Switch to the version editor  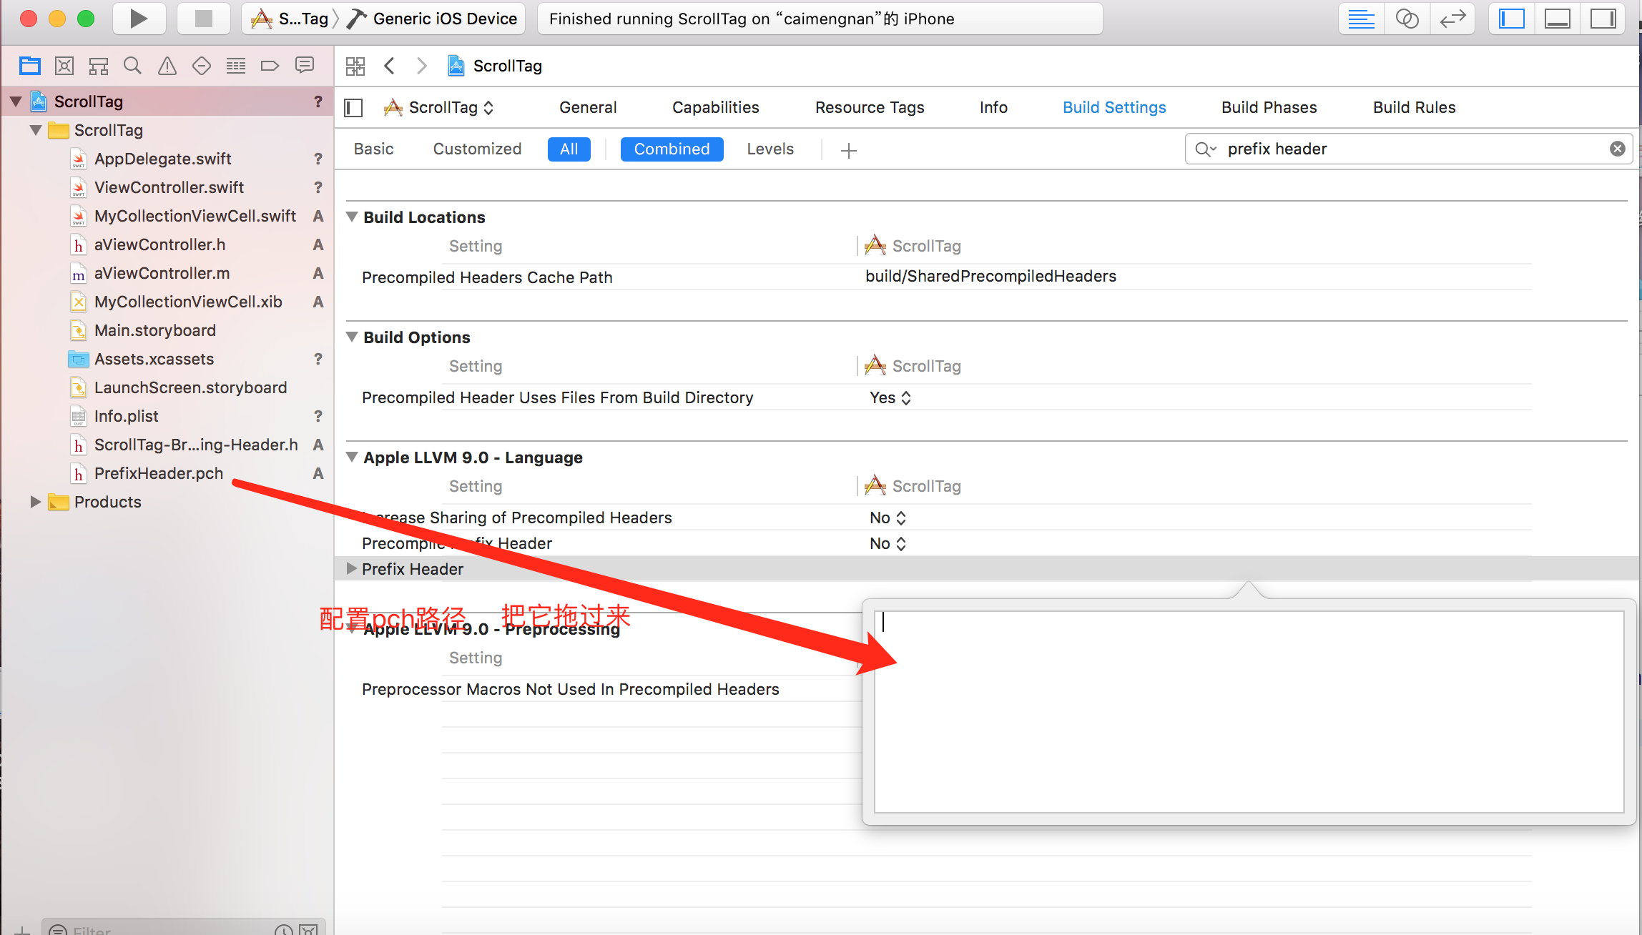coord(1452,19)
